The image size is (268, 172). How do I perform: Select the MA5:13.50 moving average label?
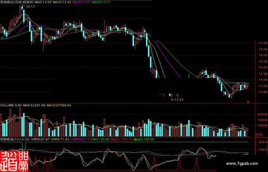pos(43,2)
